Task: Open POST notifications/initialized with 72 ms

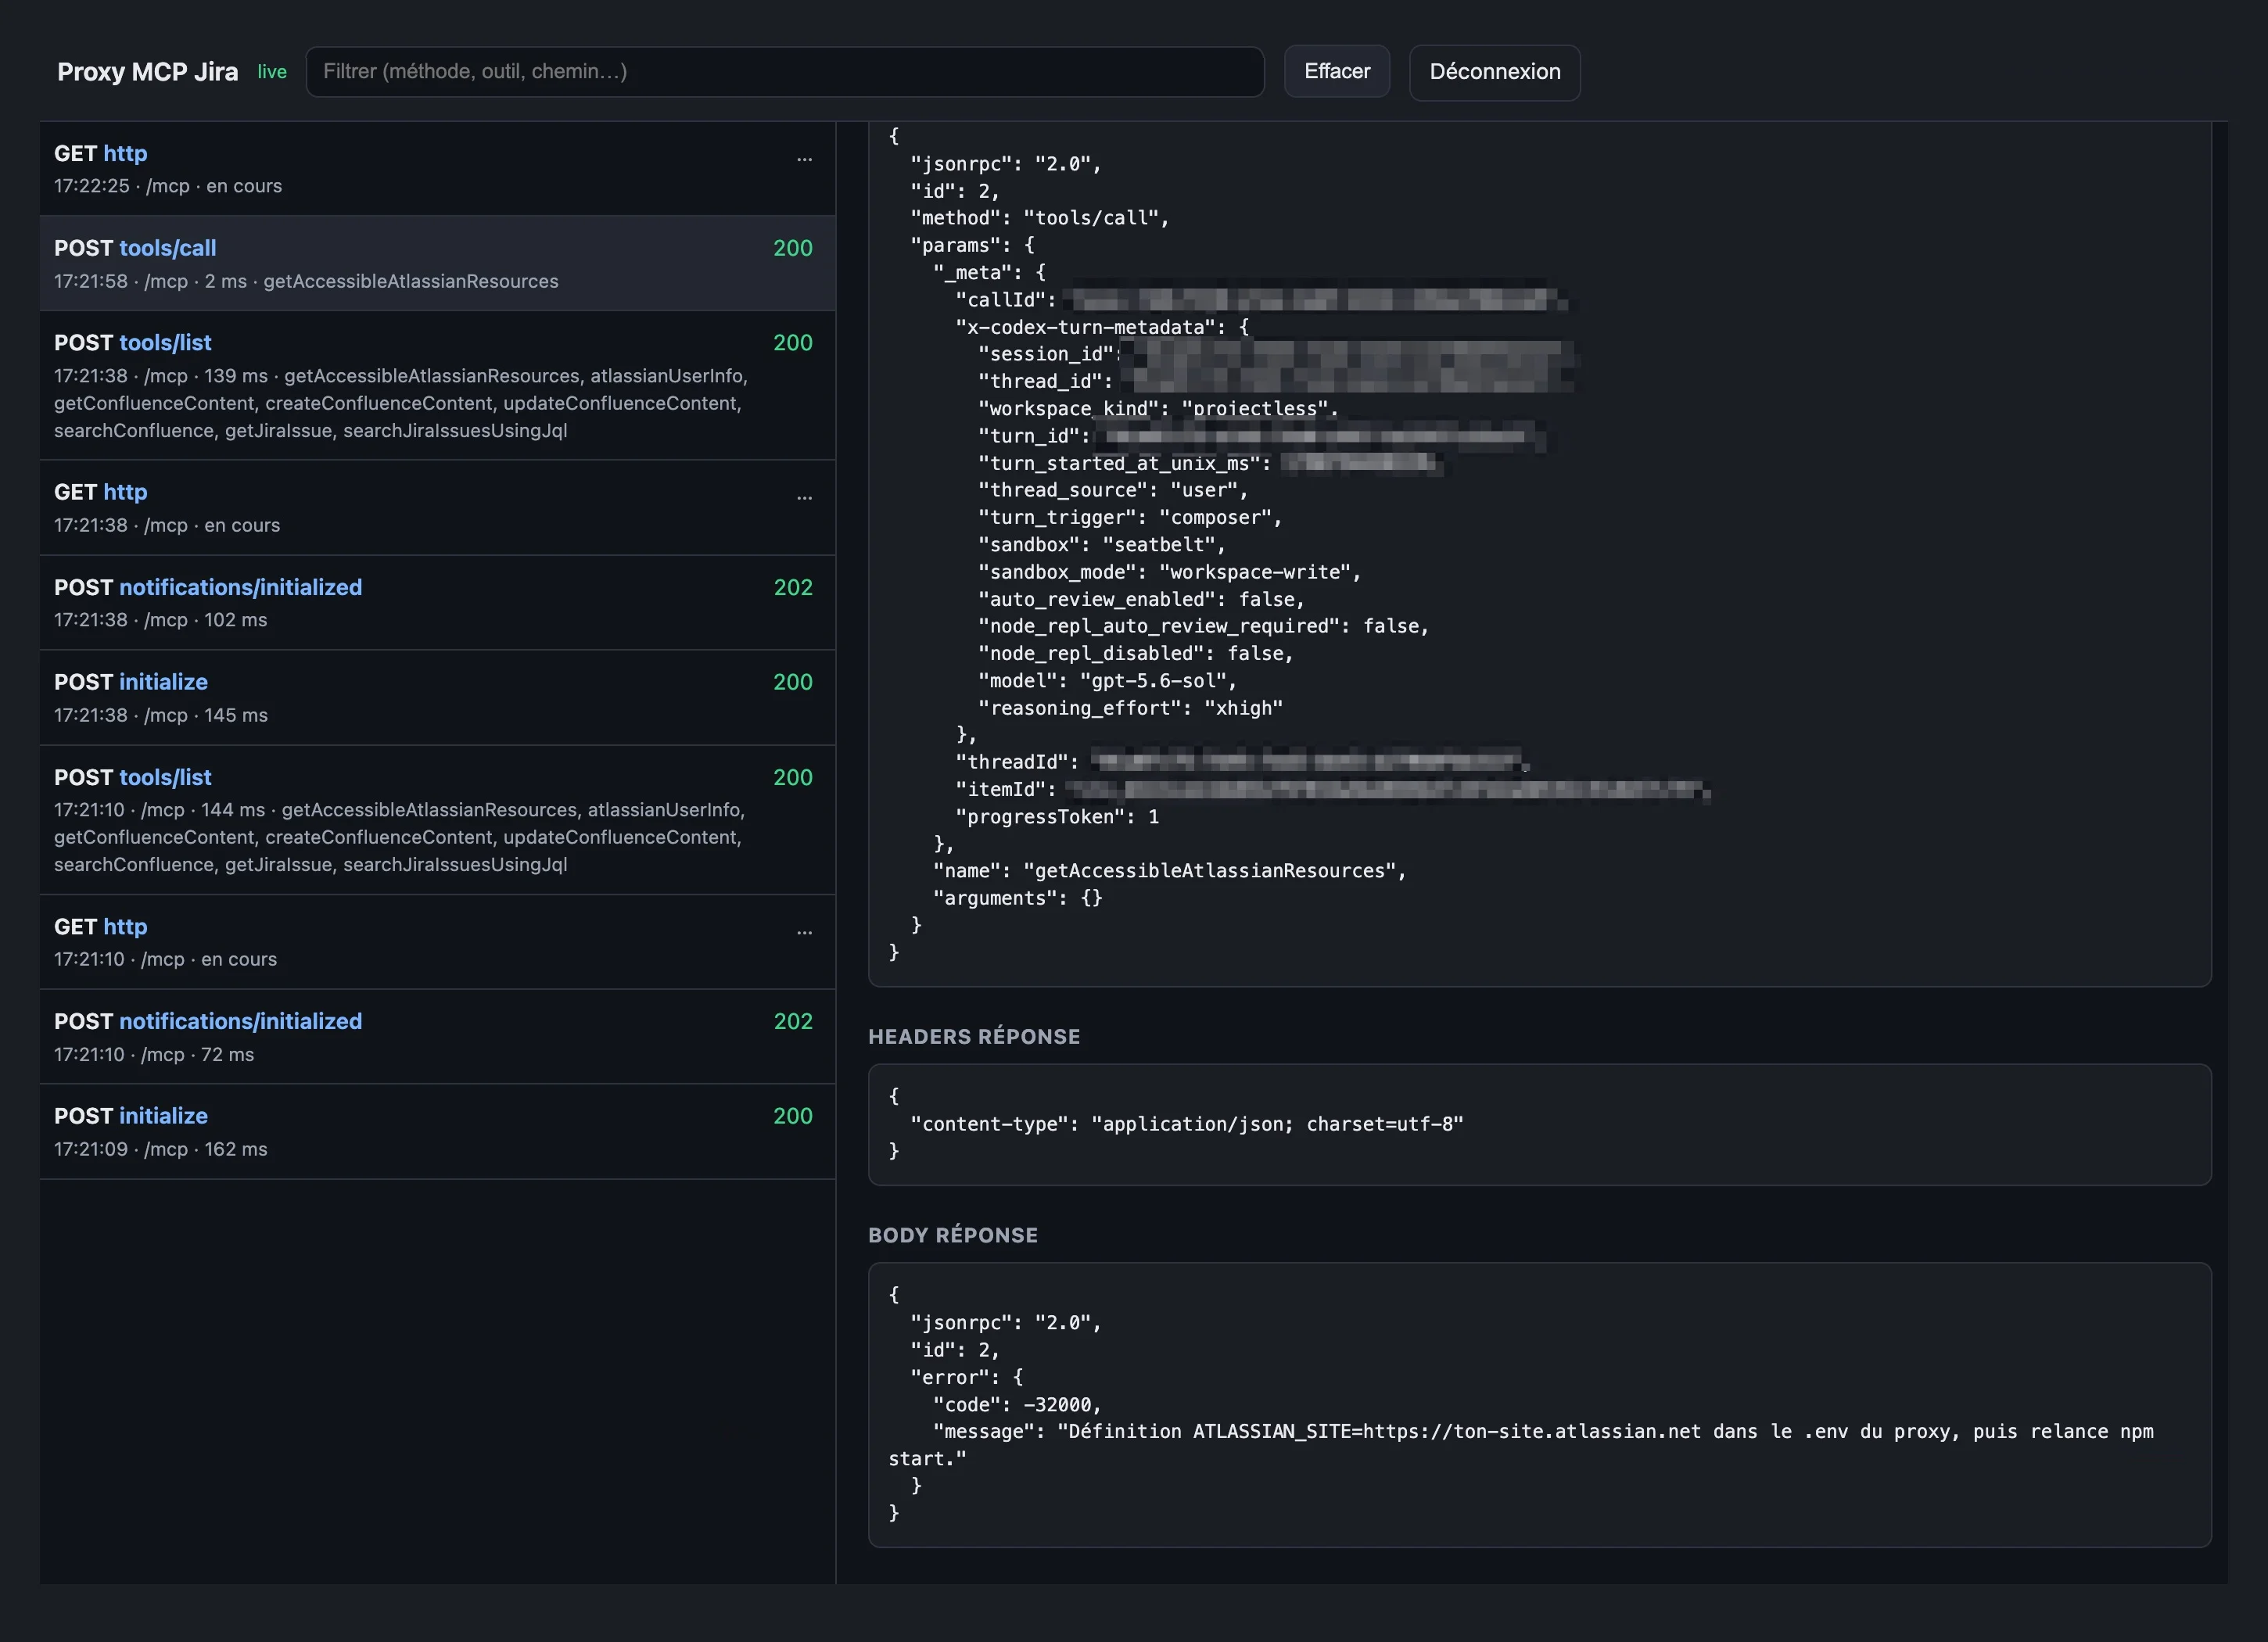Action: (x=437, y=1037)
